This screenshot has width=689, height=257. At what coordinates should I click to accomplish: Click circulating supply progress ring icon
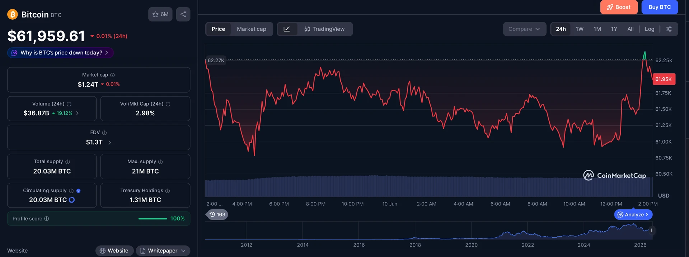tap(72, 200)
